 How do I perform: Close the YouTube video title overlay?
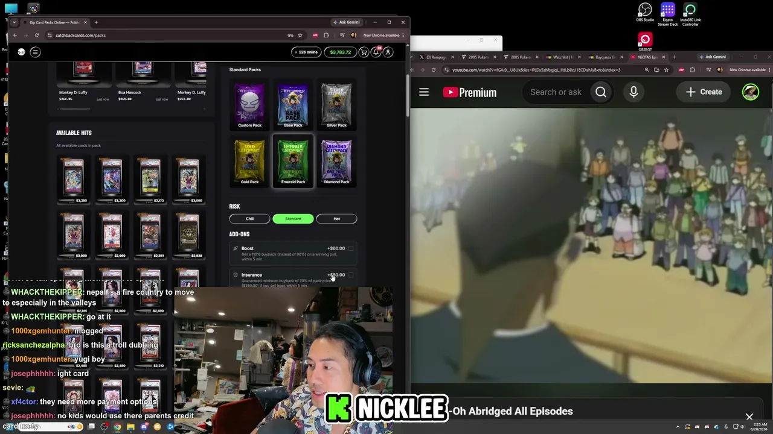749,417
